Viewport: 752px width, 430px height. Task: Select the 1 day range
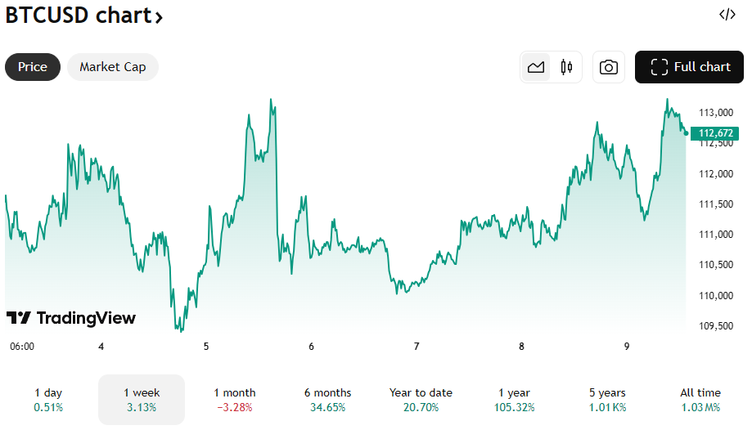tap(48, 400)
